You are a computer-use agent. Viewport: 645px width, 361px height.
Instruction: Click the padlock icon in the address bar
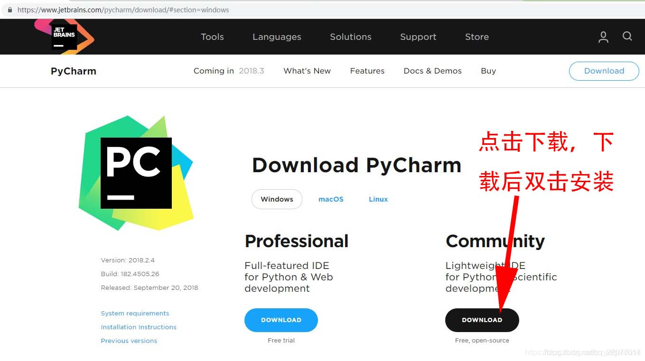pyautogui.click(x=10, y=9)
